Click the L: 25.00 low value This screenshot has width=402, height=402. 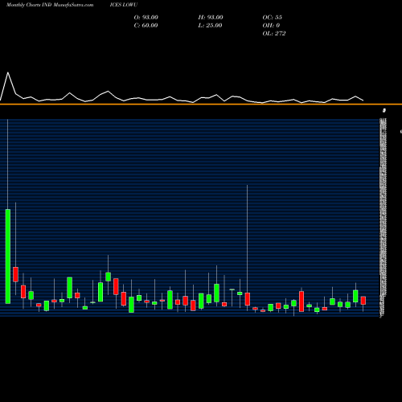pos(210,26)
